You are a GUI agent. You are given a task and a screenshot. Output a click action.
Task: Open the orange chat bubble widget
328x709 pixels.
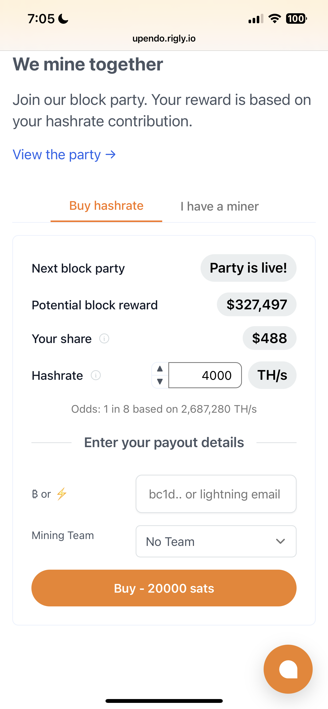coord(288,669)
